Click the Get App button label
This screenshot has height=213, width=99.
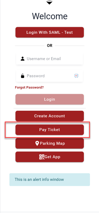click(52, 157)
